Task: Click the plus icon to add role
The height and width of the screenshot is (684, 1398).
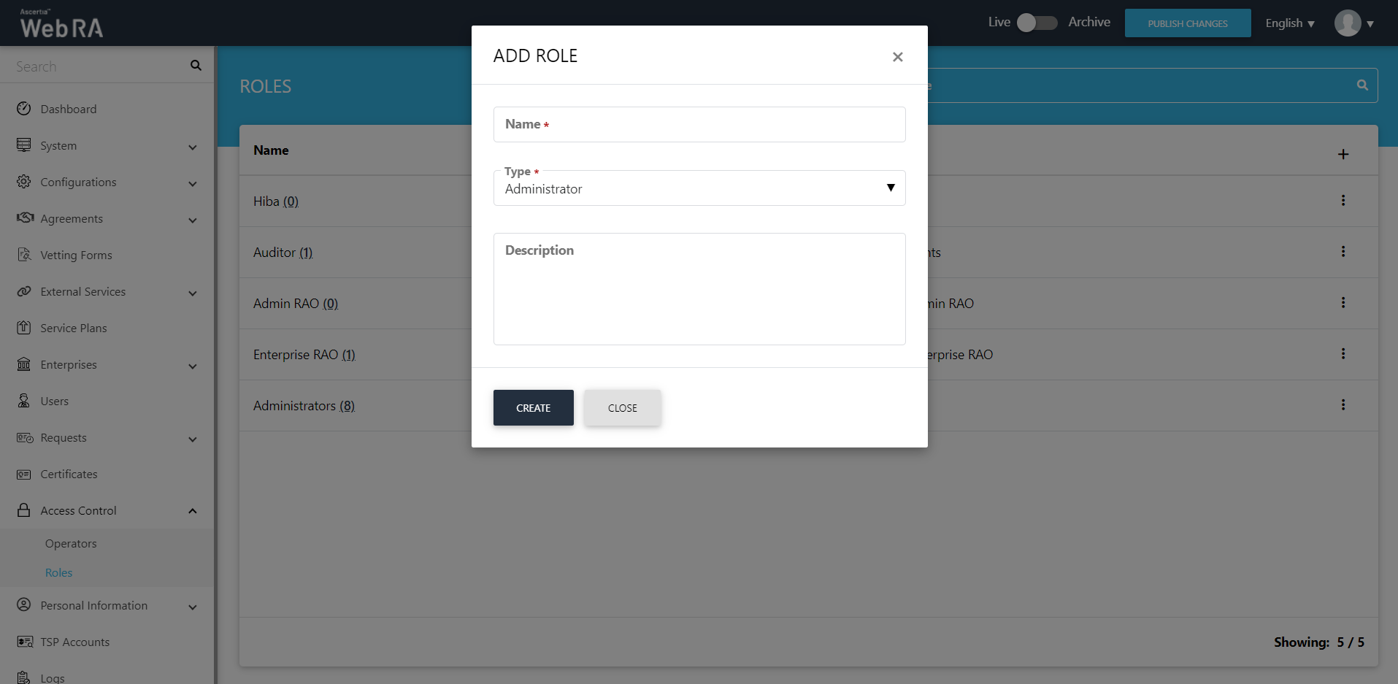Action: point(1343,154)
